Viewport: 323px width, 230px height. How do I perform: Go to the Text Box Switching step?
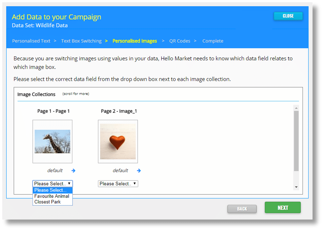click(81, 41)
